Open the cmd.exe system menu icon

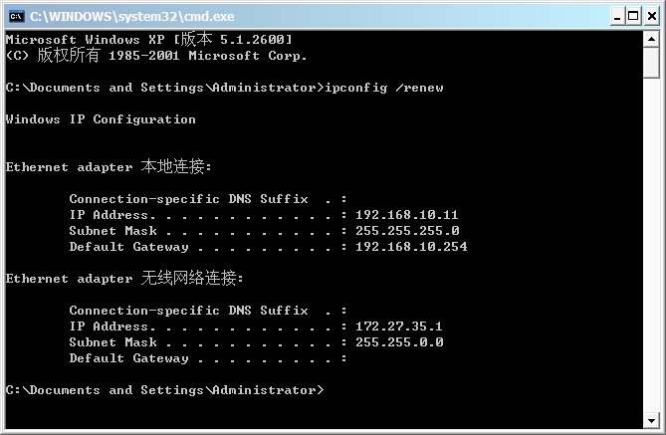[x=16, y=16]
